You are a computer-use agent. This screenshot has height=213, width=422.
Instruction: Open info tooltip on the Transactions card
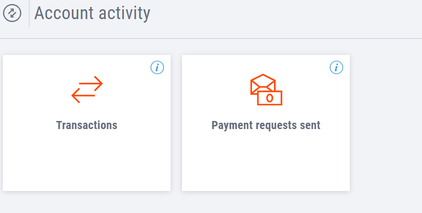pos(157,67)
